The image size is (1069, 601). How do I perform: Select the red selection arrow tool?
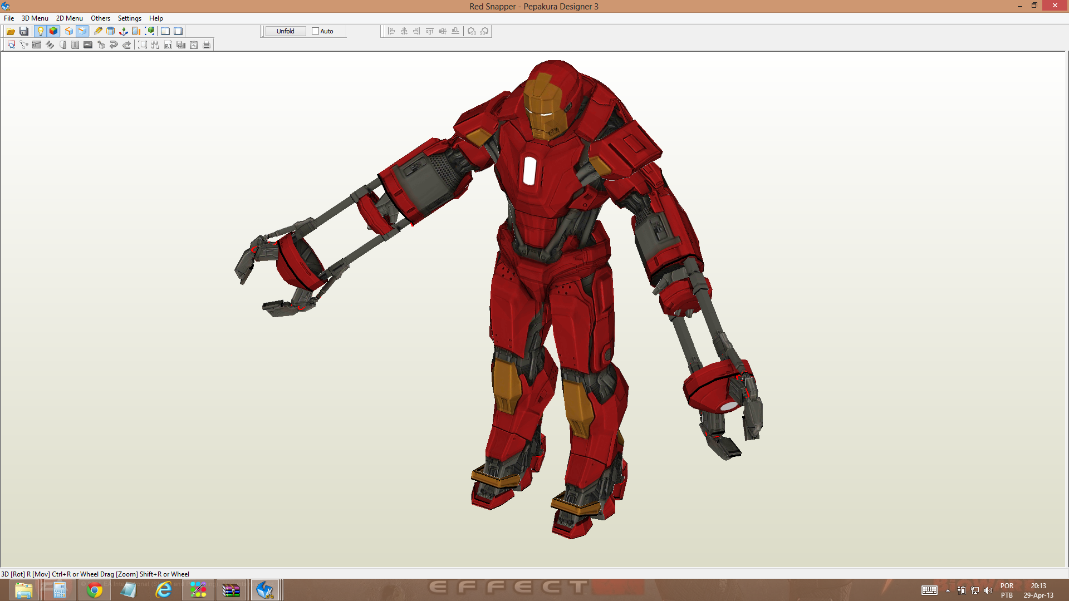coord(11,45)
